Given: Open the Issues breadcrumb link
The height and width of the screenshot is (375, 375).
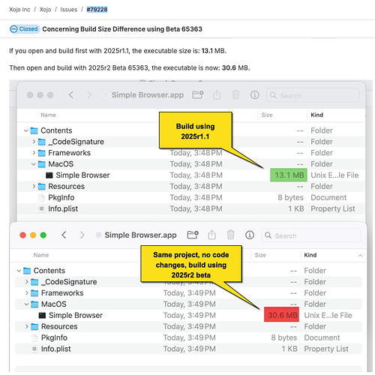Looking at the screenshot, I should [69, 10].
